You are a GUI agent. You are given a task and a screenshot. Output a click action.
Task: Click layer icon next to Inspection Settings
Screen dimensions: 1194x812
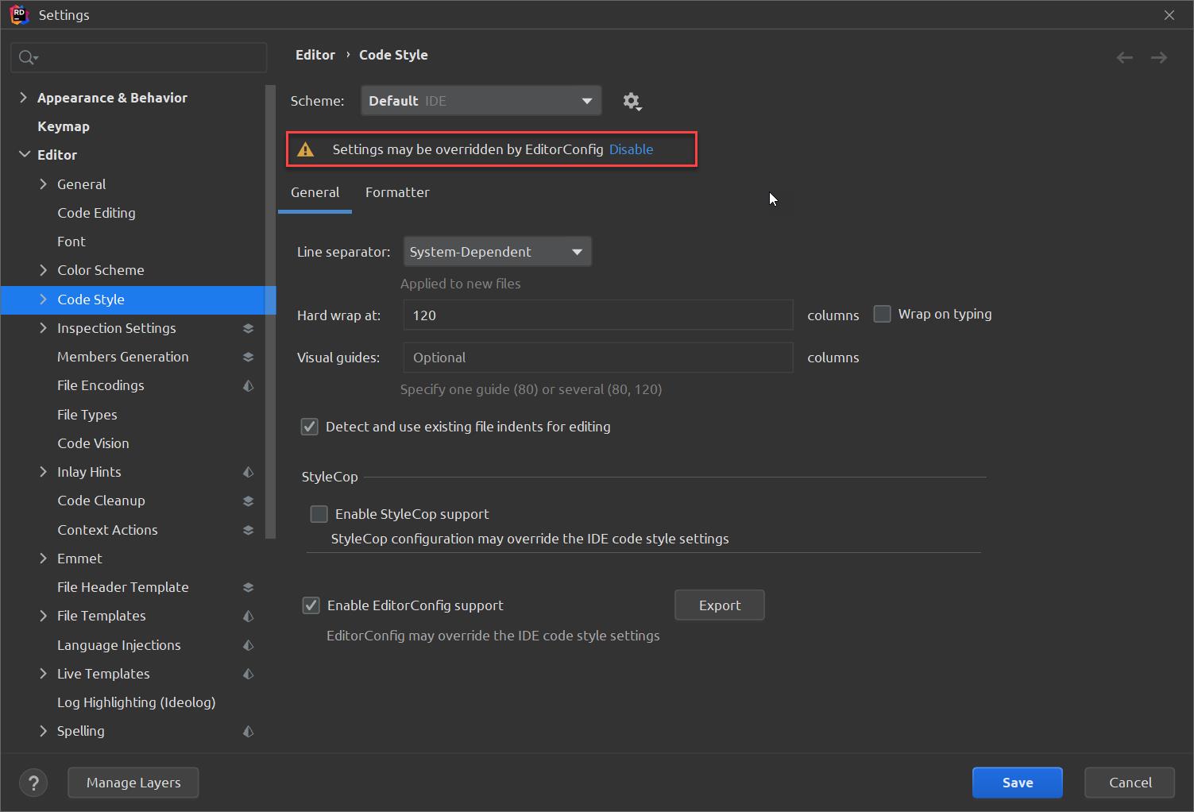coord(248,328)
